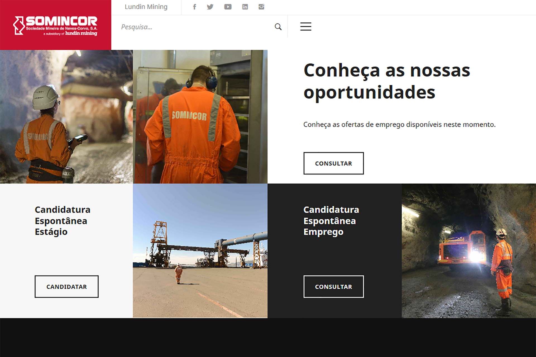Image resolution: width=536 pixels, height=357 pixels.
Task: Open the LinkedIn social link
Action: (245, 7)
